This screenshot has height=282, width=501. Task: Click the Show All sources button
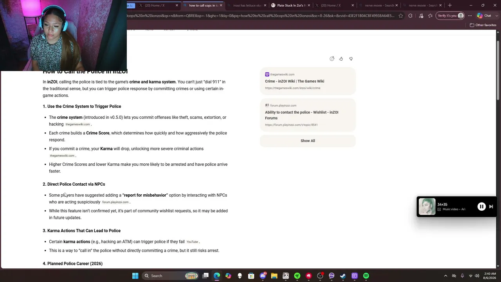point(308,141)
